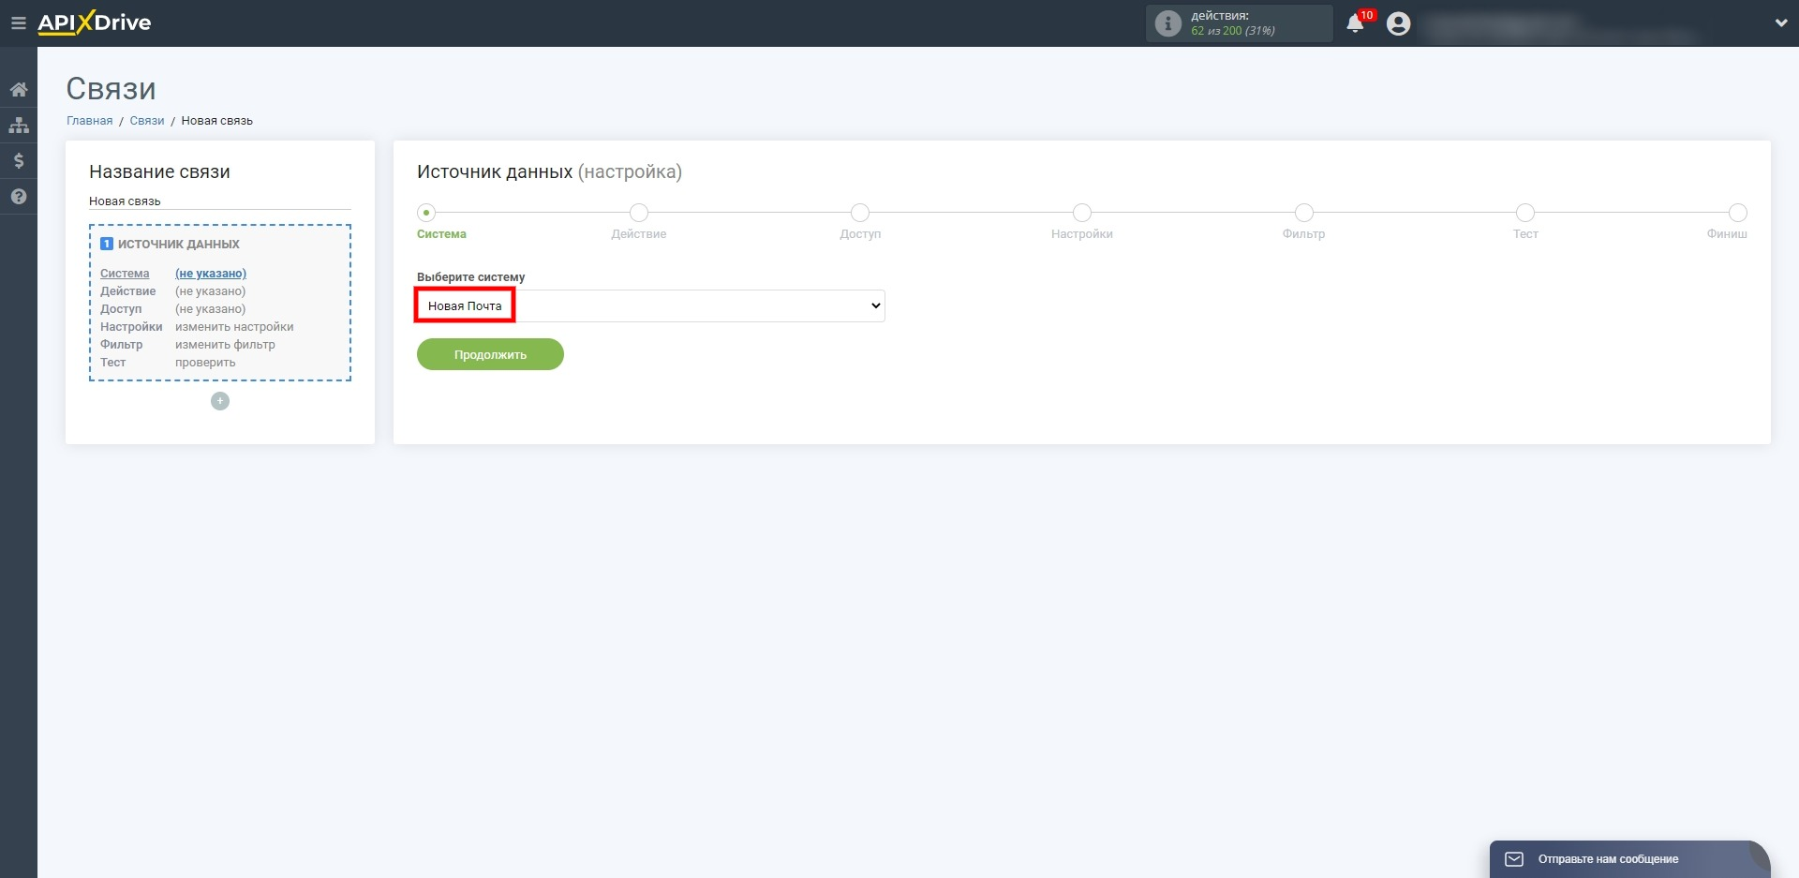Open the home icon in sidebar
Image resolution: width=1799 pixels, height=878 pixels.
tap(19, 90)
